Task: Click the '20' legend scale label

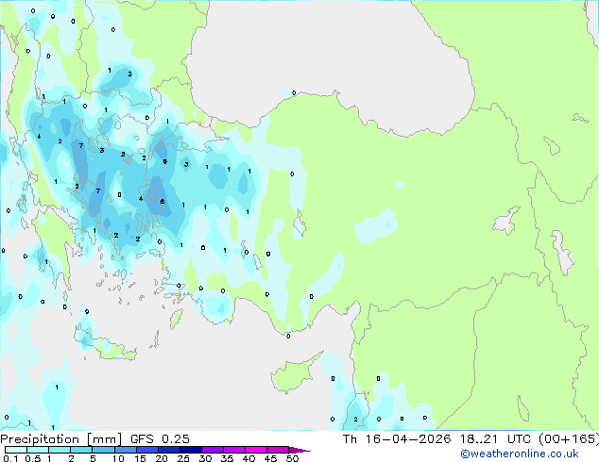Action: pos(162,458)
